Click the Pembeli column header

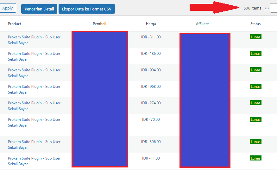coord(99,24)
